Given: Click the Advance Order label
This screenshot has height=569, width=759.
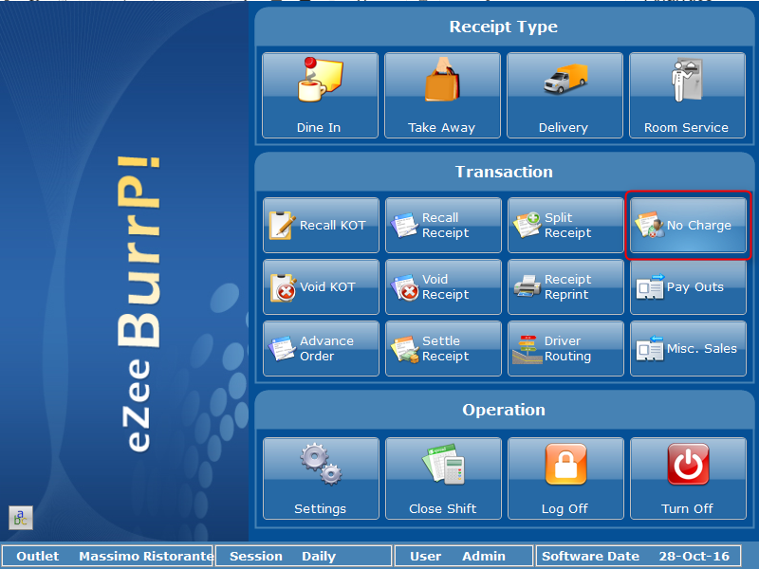Looking at the screenshot, I should [x=326, y=348].
